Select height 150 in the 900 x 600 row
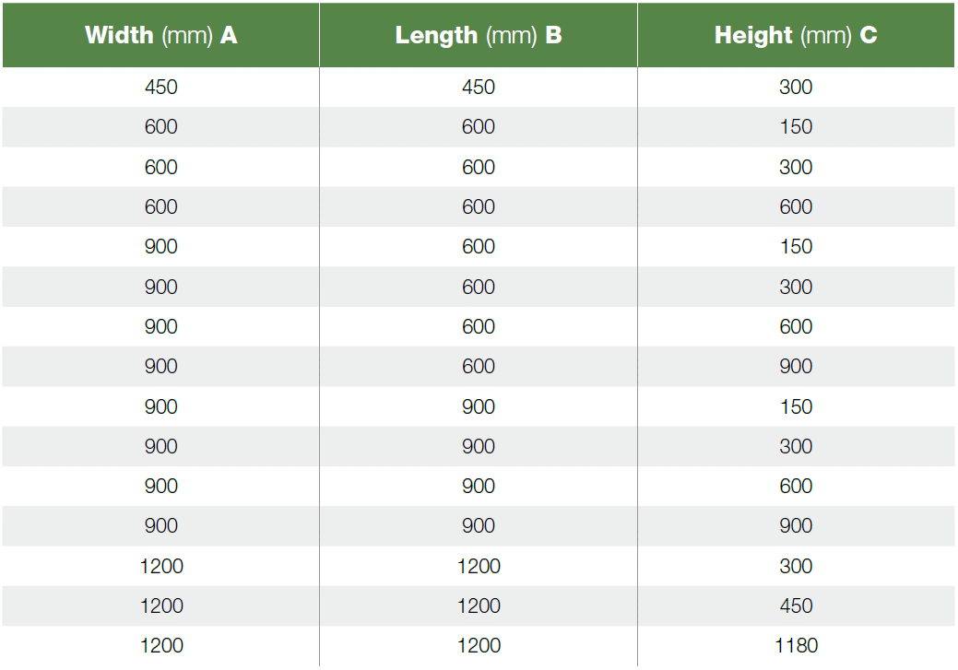Image resolution: width=958 pixels, height=670 pixels. coord(796,247)
